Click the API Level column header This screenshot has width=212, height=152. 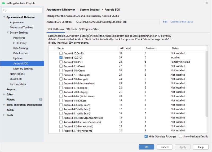pos(131,48)
